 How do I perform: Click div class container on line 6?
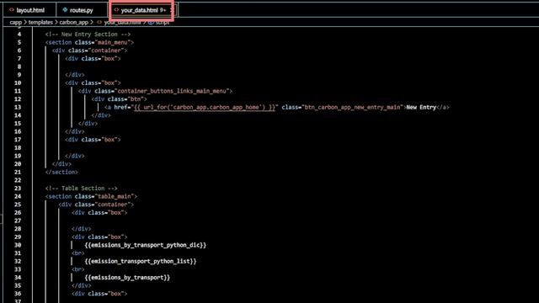[89, 50]
